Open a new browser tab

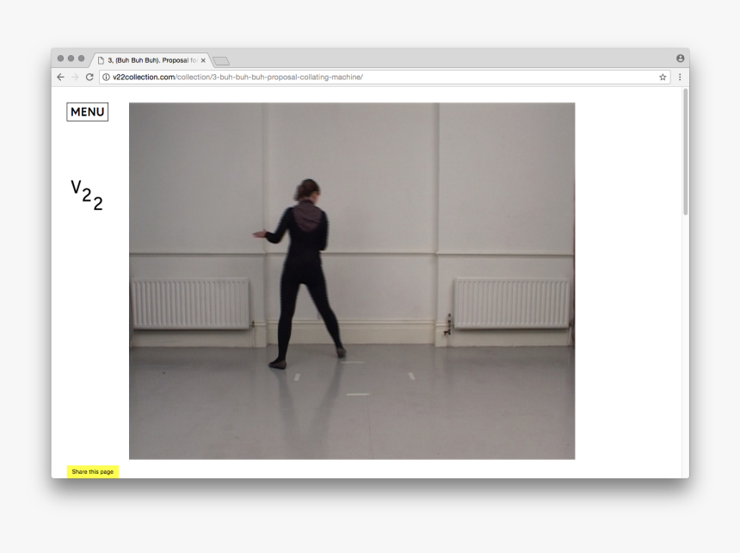point(221,60)
